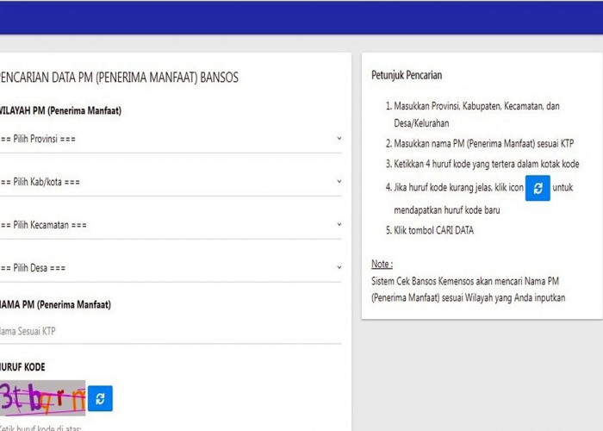Image resolution: width=603 pixels, height=431 pixels.
Task: Click the captcha code image
Action: (x=43, y=397)
